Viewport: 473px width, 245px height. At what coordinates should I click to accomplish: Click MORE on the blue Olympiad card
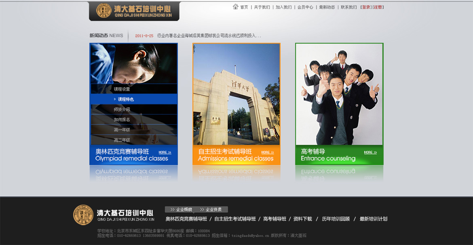165,153
